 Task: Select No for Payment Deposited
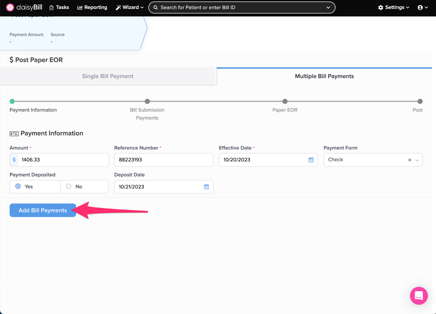[69, 186]
